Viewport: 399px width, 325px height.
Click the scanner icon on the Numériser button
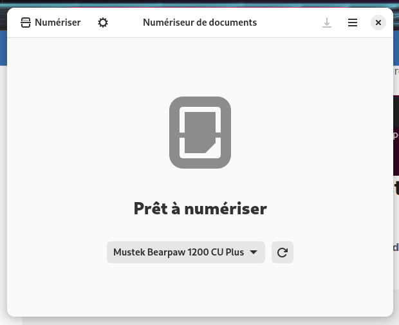(26, 23)
